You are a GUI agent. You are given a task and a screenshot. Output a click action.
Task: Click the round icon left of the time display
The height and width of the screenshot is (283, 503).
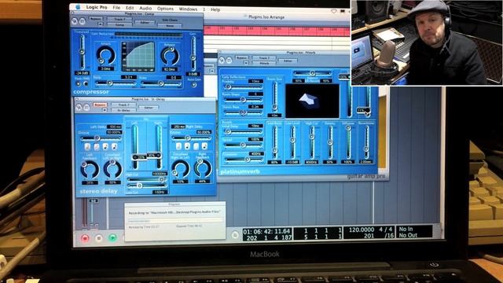pyautogui.click(x=235, y=235)
